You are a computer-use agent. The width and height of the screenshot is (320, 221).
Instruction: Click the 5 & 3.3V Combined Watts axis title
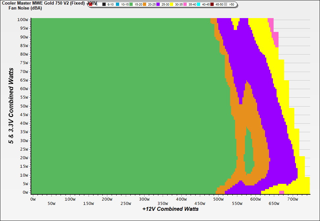pos(11,106)
